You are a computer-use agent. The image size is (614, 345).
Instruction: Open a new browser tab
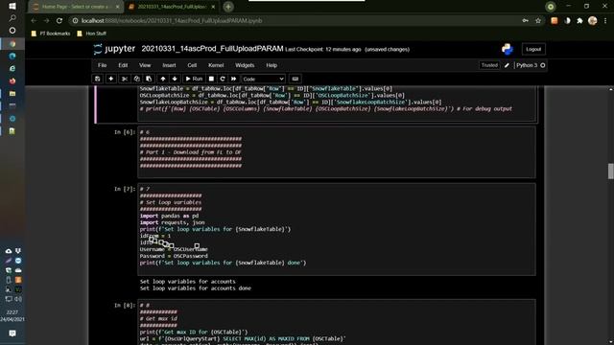(228, 7)
